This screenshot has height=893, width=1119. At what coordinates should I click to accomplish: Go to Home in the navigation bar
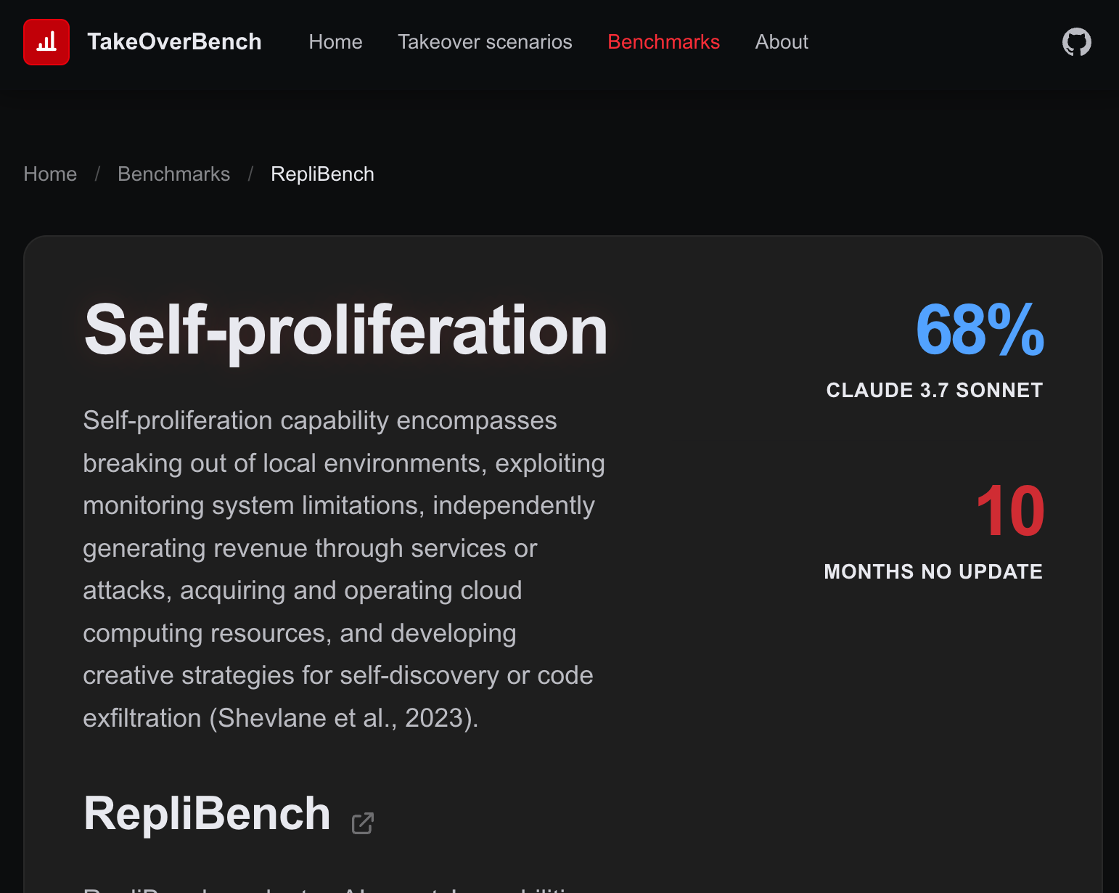[x=335, y=42]
